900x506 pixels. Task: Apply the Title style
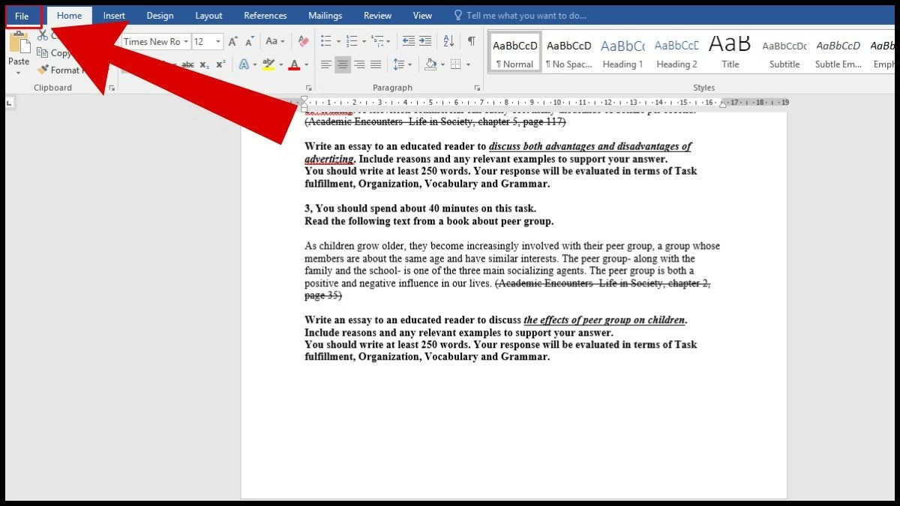click(x=730, y=52)
